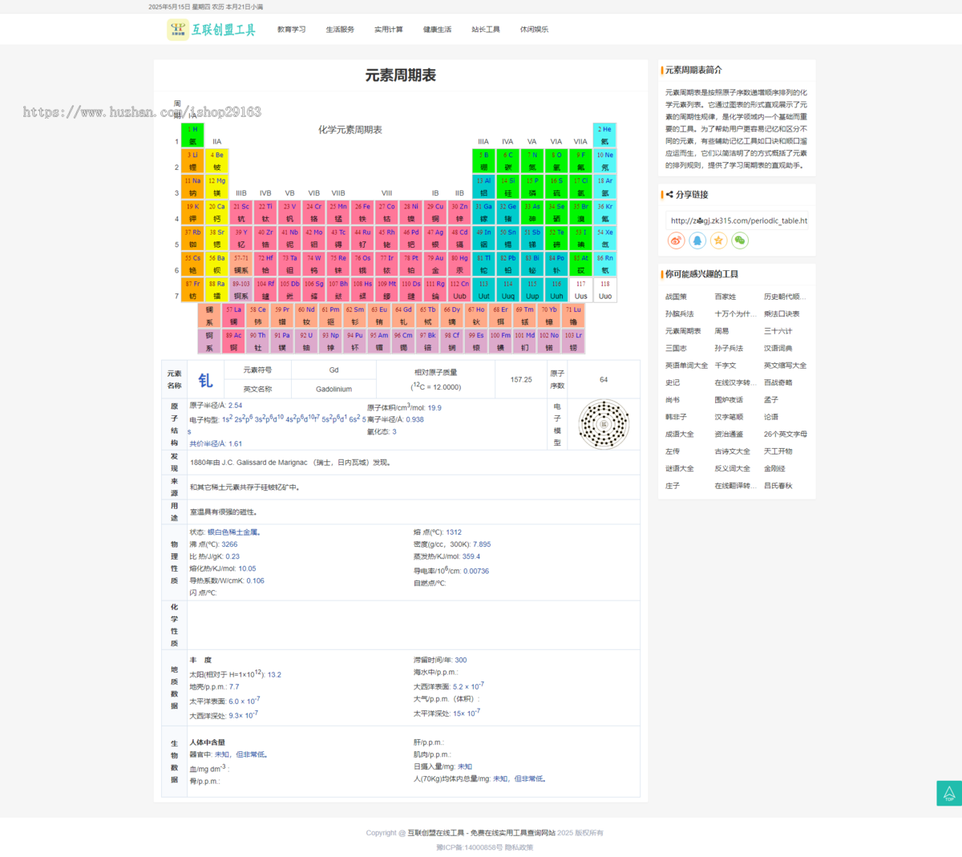Select gadolinium (64 Gd) element cell
962x857 pixels.
pos(403,315)
